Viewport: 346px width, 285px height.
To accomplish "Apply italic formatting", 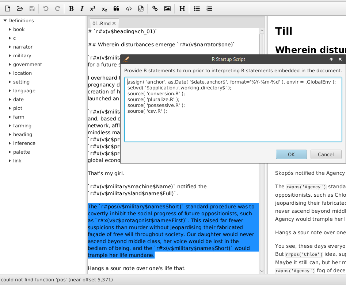I will (82, 8).
